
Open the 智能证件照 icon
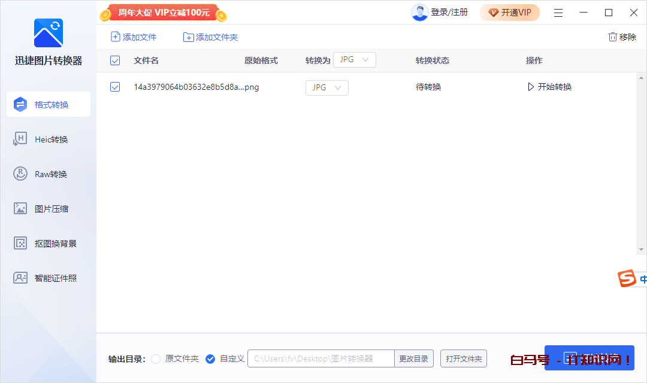point(20,278)
